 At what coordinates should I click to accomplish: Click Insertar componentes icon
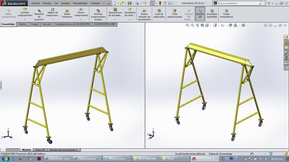click(x=25, y=9)
